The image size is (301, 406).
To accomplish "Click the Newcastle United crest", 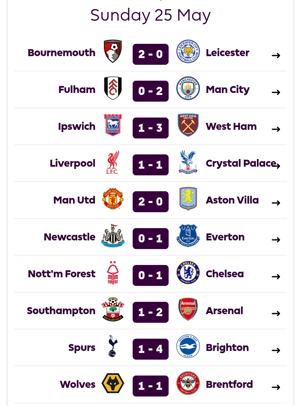I will tap(113, 236).
